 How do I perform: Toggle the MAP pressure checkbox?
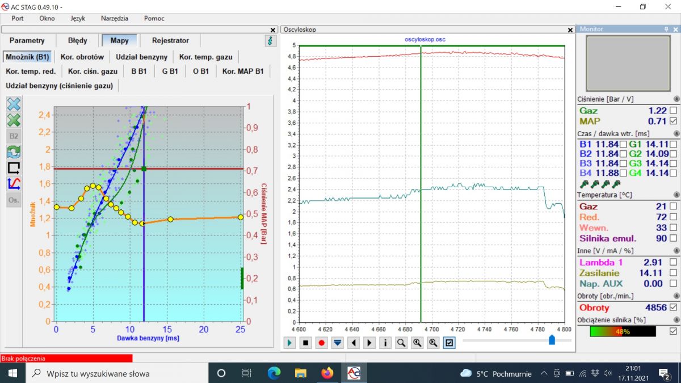point(673,121)
